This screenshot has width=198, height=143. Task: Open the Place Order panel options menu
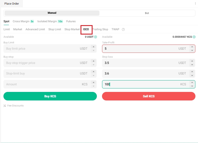[195, 3]
